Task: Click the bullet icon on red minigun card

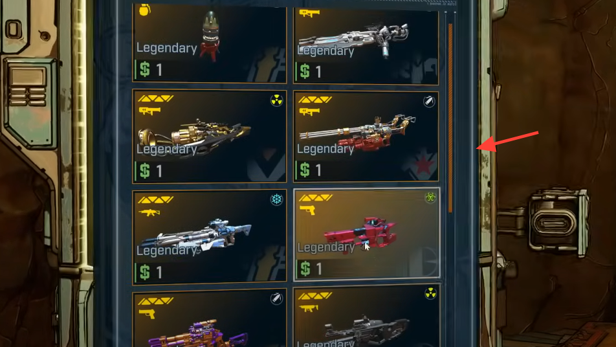Action: pos(429,102)
